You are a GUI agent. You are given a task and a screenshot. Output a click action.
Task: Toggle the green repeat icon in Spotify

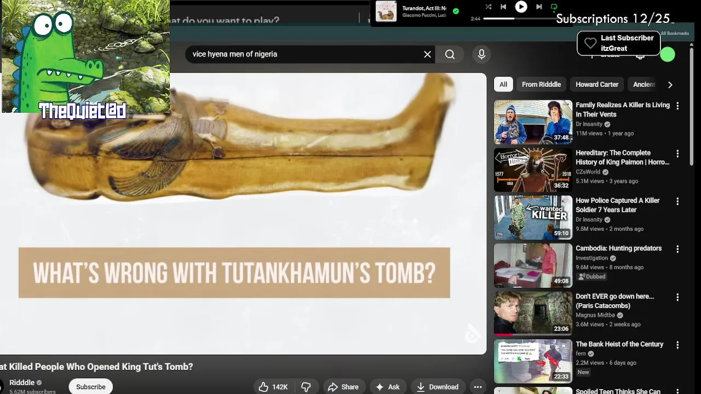click(554, 7)
